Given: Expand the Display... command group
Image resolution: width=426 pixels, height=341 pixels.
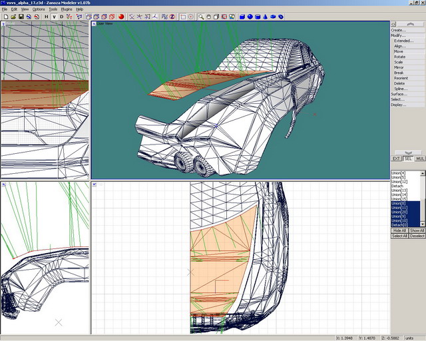Looking at the screenshot, I should point(399,105).
